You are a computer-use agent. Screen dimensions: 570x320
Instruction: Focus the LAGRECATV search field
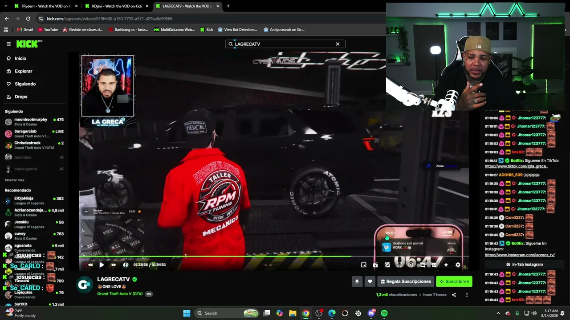(x=285, y=44)
